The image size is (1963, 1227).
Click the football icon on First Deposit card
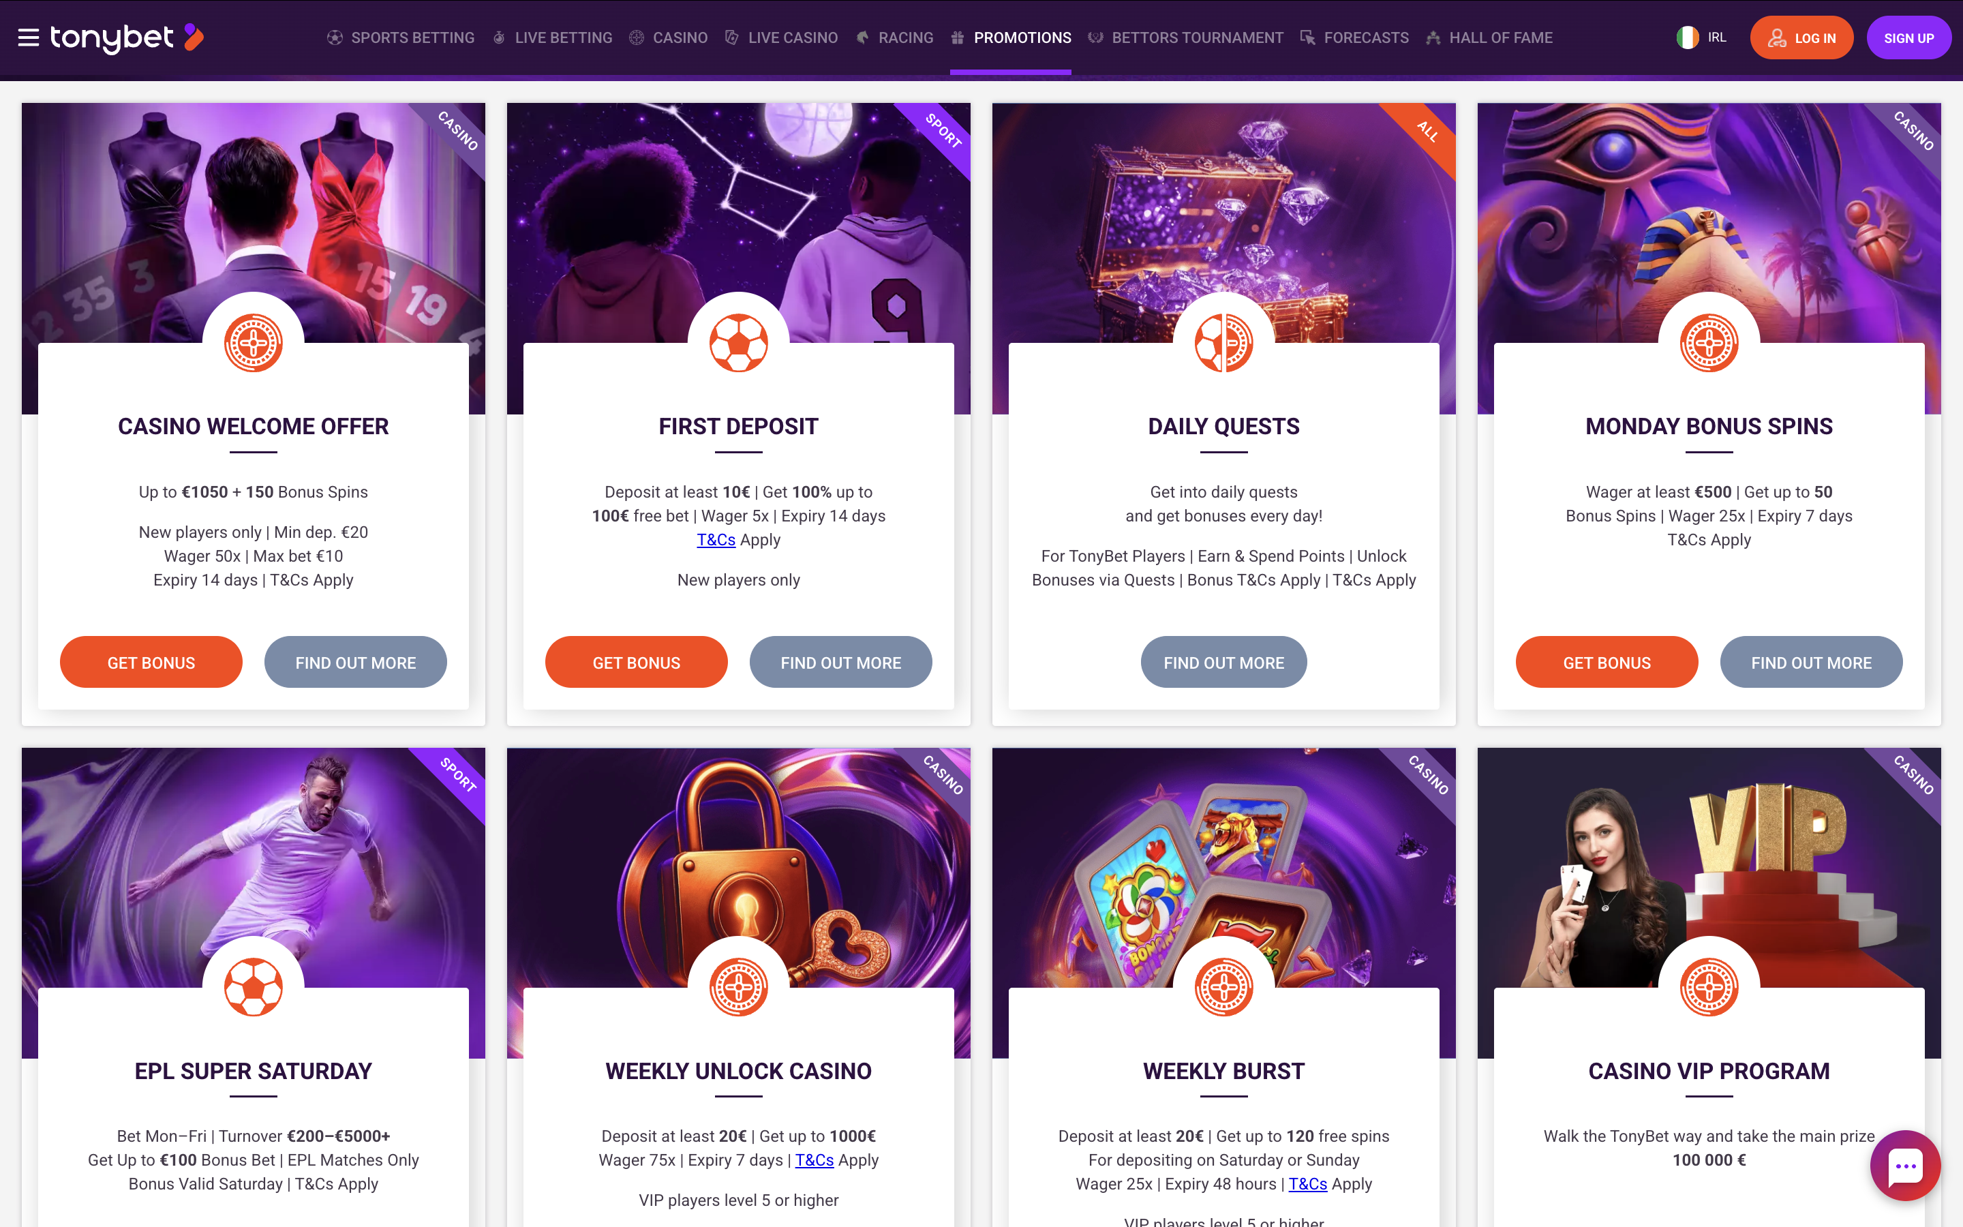click(738, 344)
